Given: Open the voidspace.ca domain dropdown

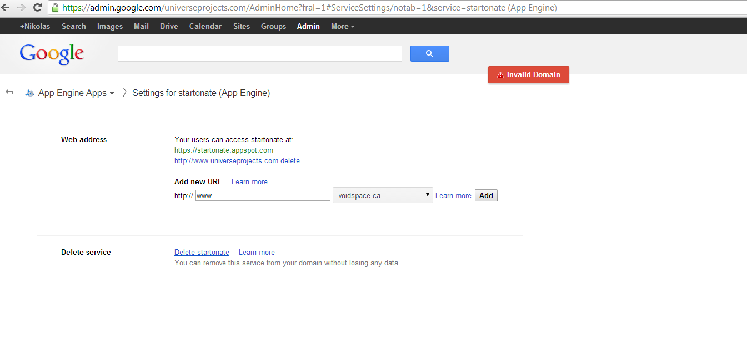Looking at the screenshot, I should coord(383,195).
